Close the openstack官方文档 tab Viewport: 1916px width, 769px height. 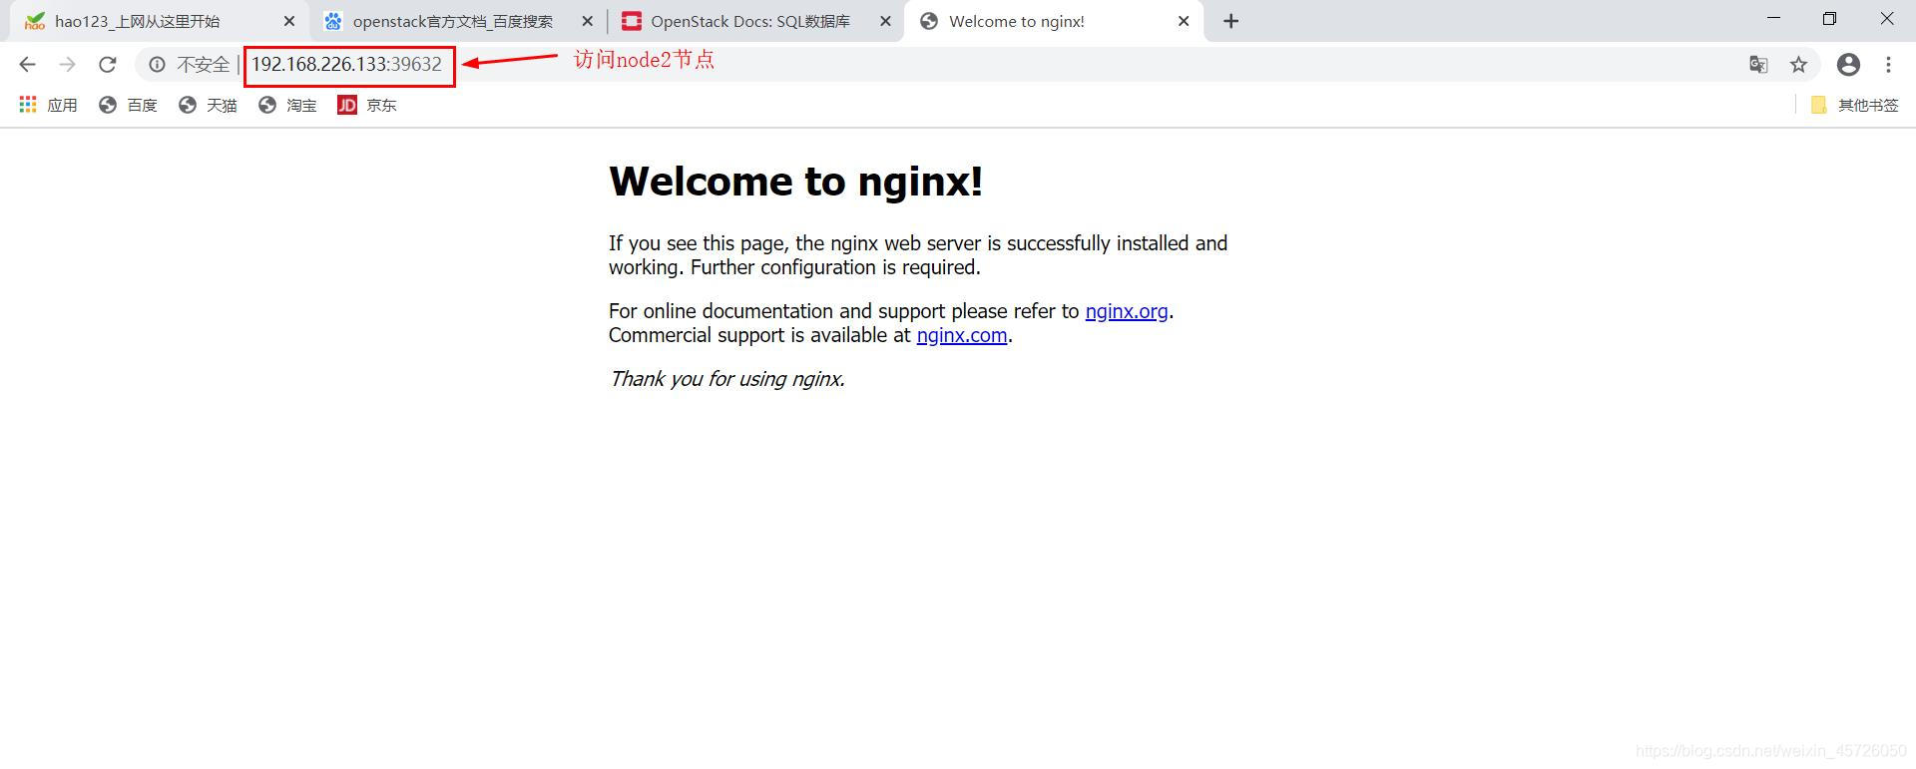587,21
